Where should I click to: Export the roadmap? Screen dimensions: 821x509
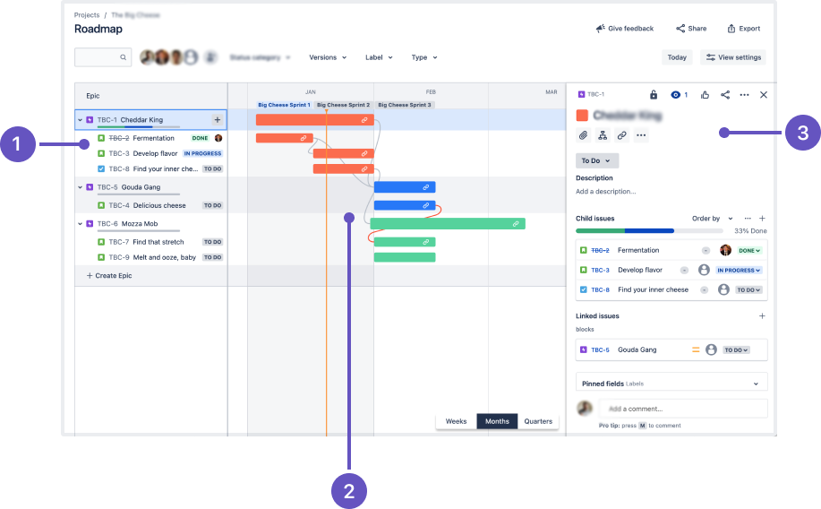click(x=743, y=29)
